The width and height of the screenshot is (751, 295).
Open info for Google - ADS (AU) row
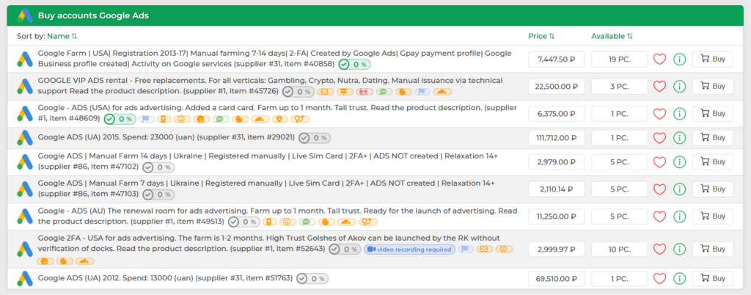[x=679, y=216]
